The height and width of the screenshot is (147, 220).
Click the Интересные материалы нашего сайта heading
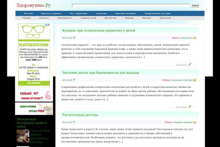32,123
